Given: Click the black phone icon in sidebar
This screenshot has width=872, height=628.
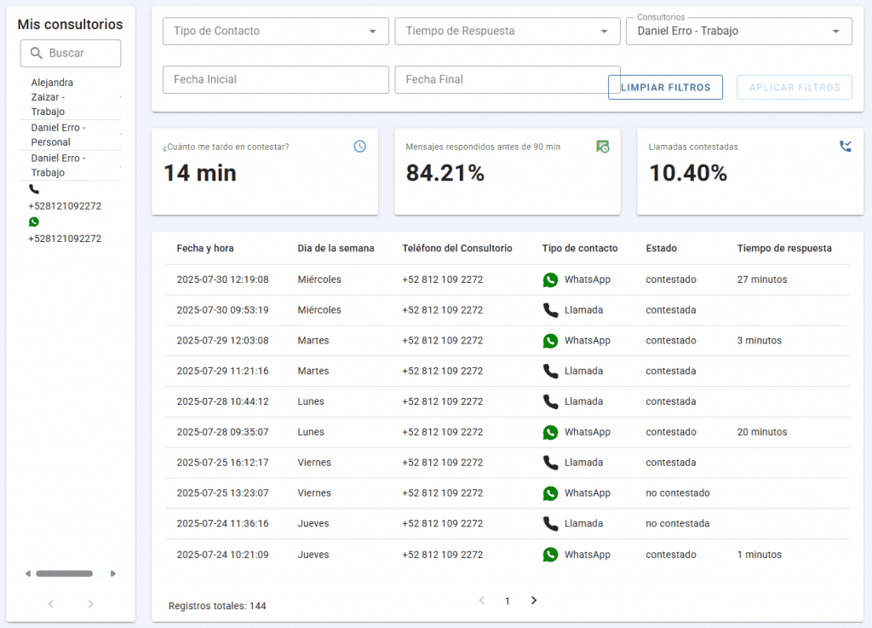Looking at the screenshot, I should 34,189.
